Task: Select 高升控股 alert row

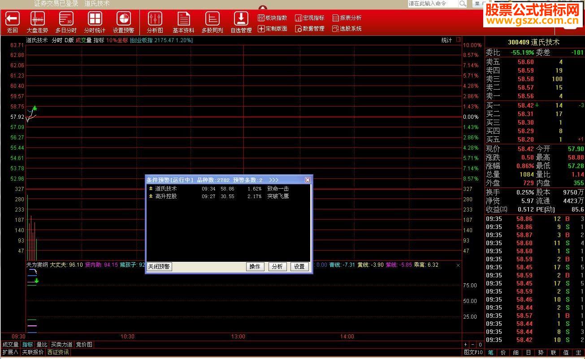Action: tap(228, 196)
